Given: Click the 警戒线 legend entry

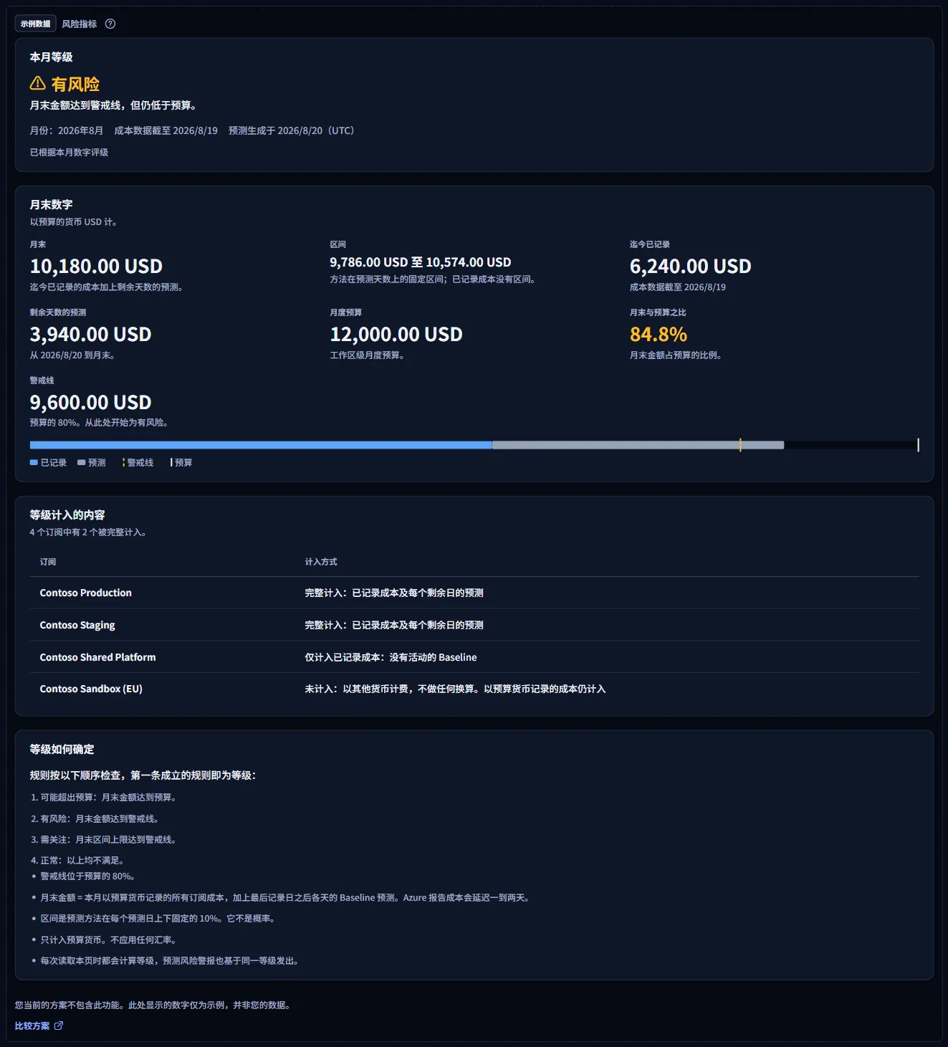Looking at the screenshot, I should 138,463.
